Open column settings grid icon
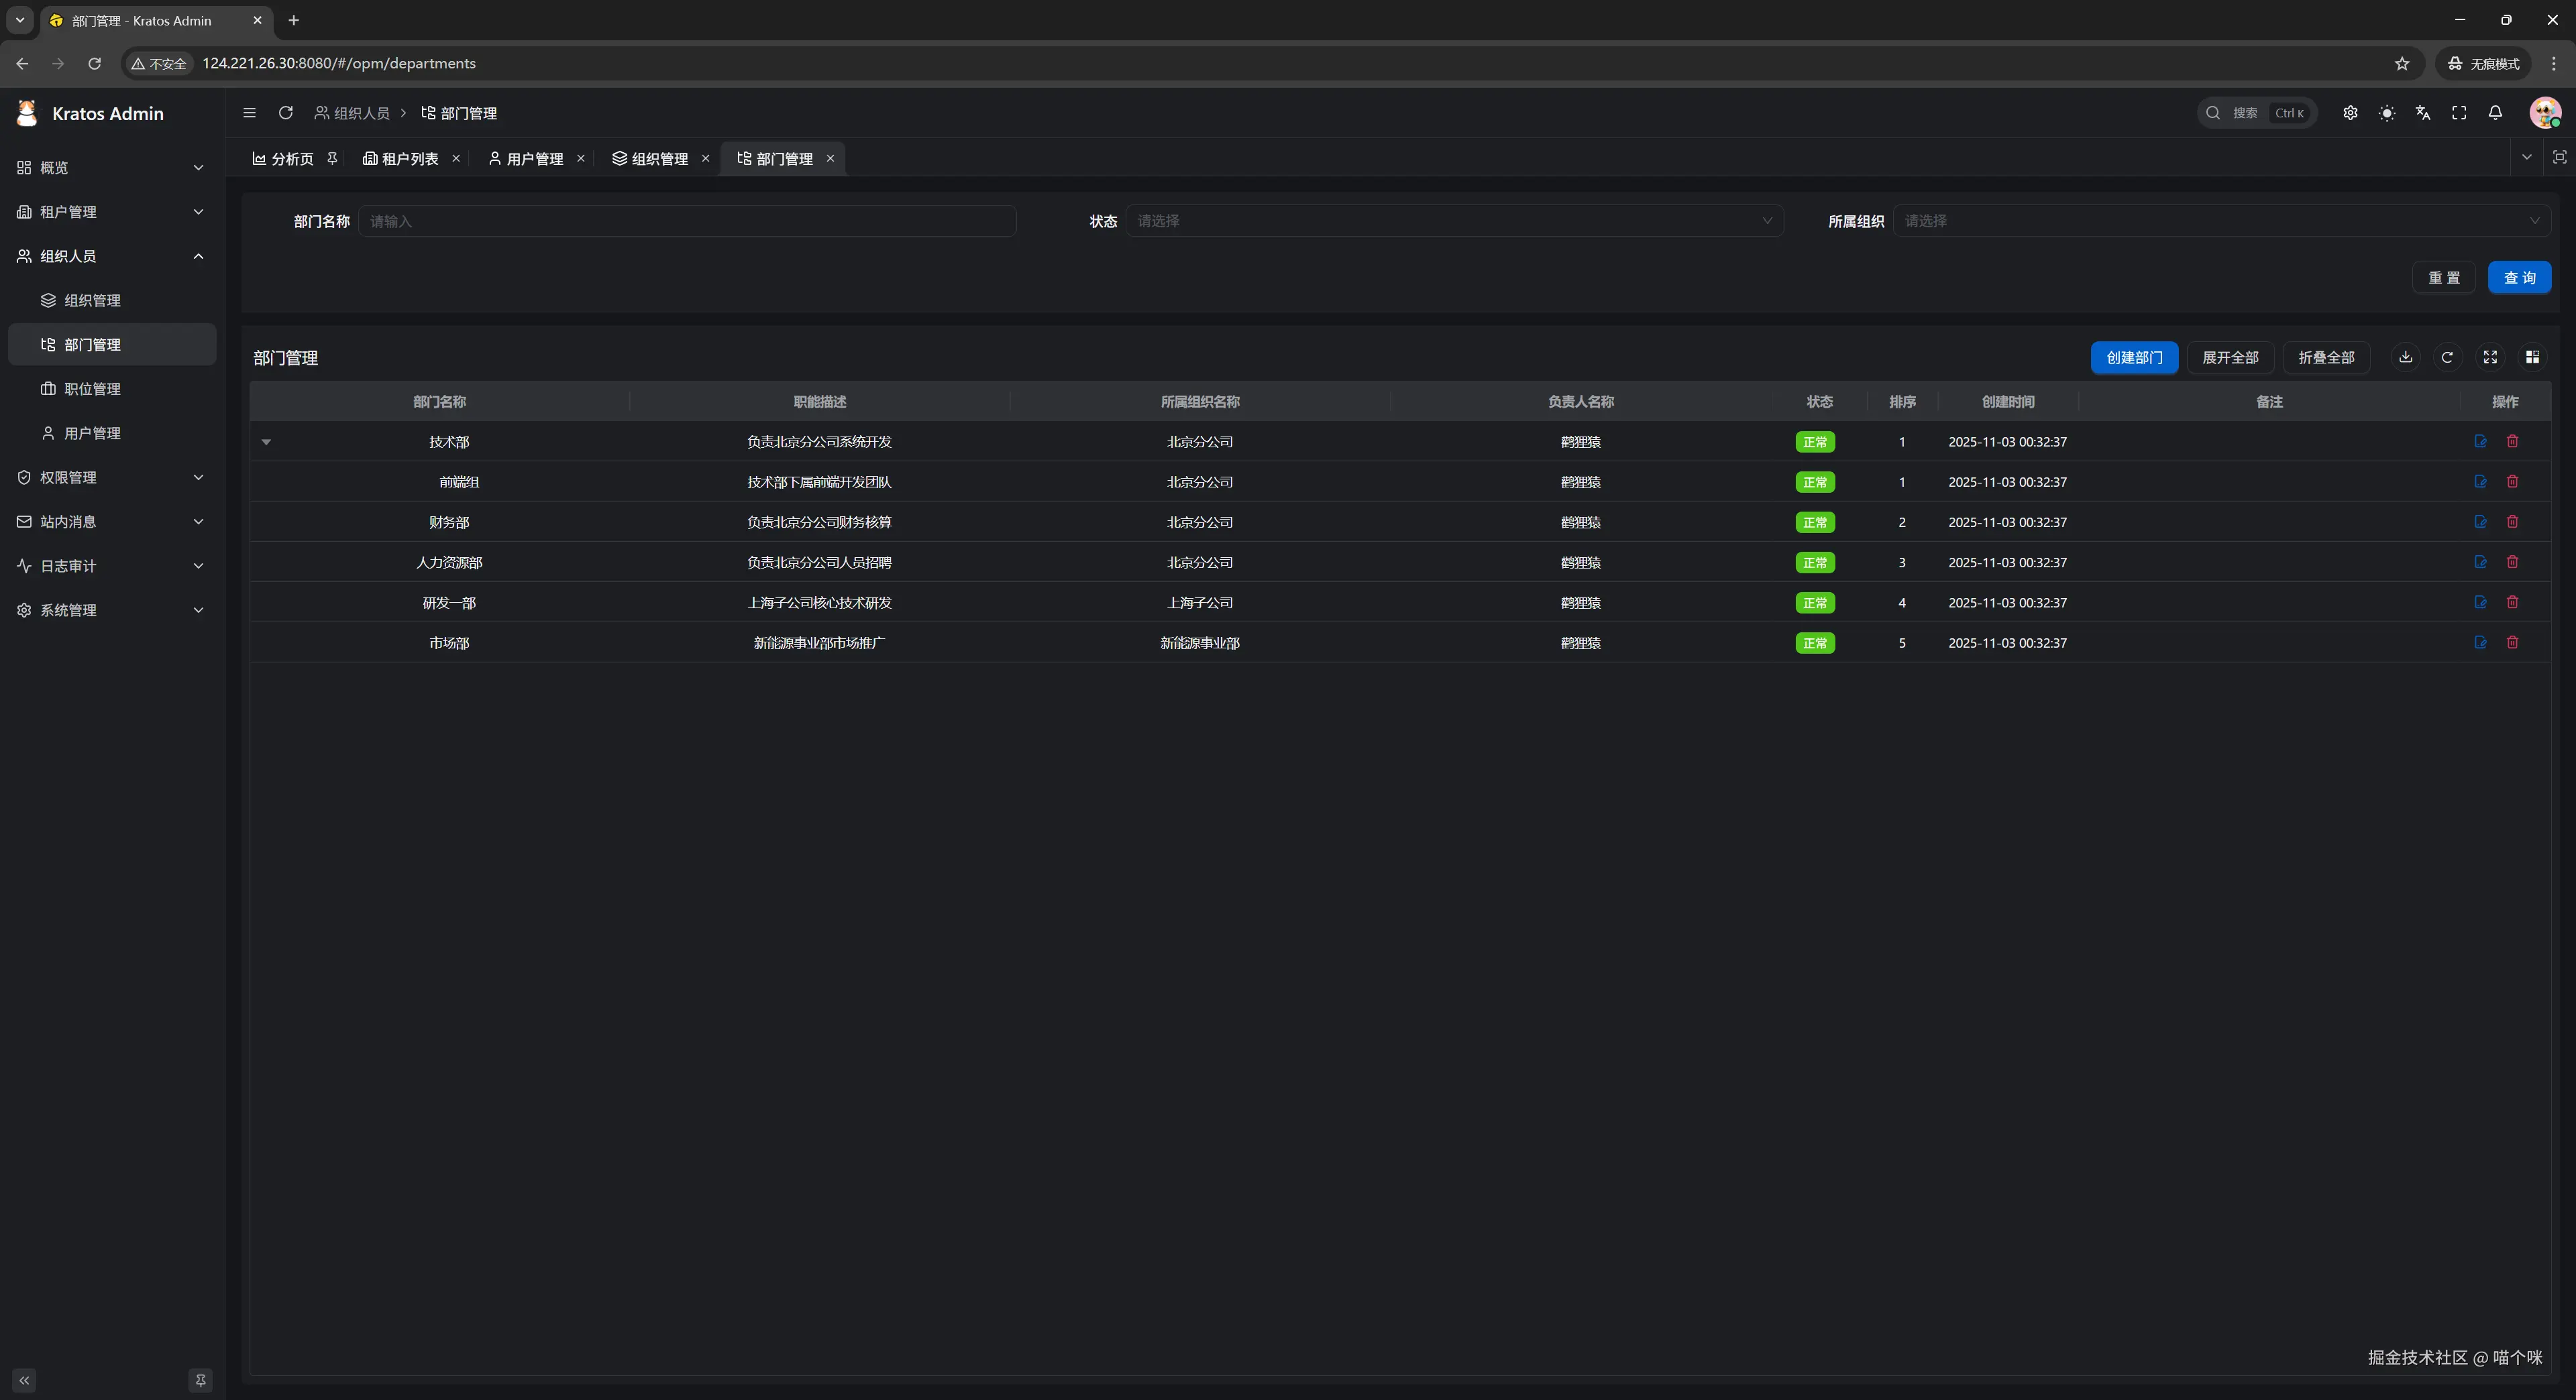This screenshot has width=2576, height=1400. coord(2532,357)
